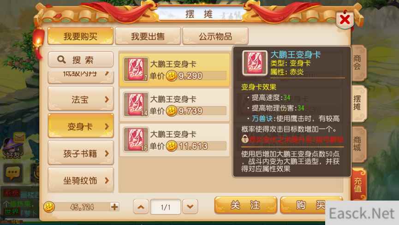
Task: Click the gold plus icon beside 45,724 coins
Action: (114, 207)
